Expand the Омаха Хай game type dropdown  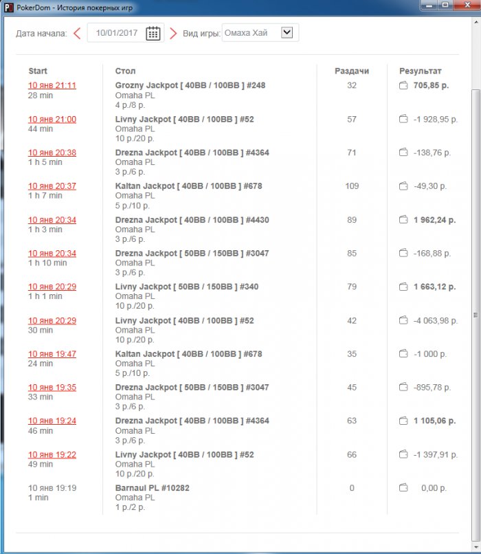pos(287,32)
